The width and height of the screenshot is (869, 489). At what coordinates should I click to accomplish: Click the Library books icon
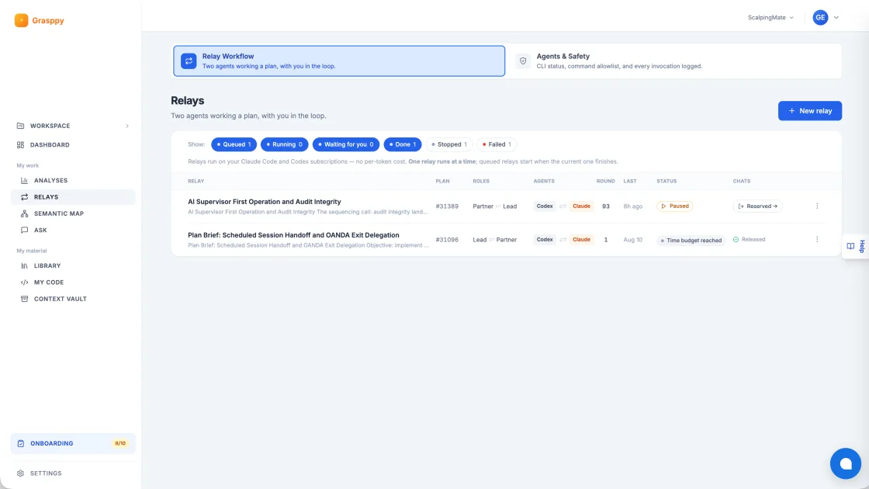[x=24, y=265]
